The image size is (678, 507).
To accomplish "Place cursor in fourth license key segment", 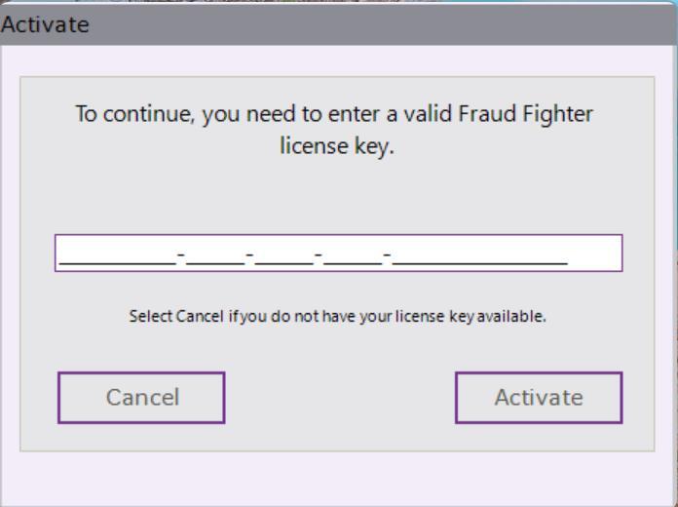I will pos(353,253).
